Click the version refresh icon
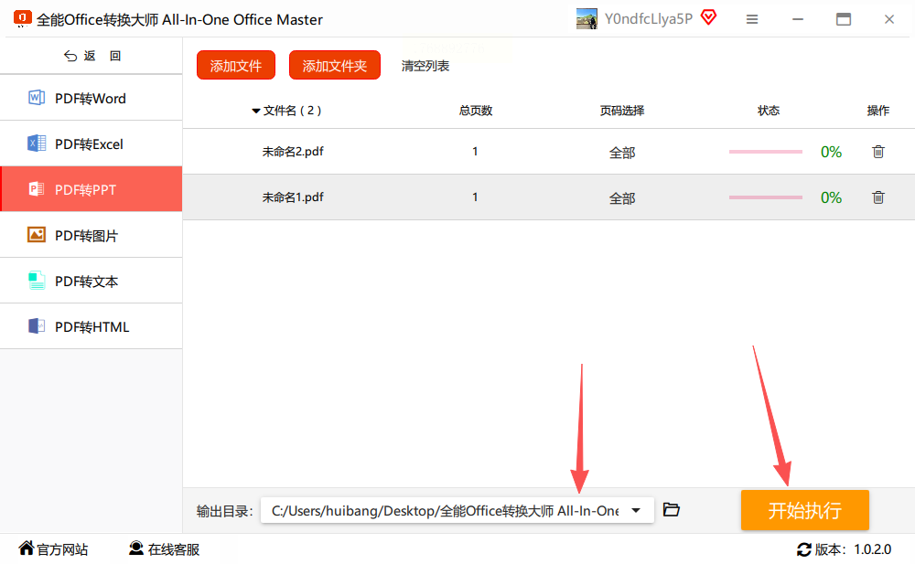The image size is (915, 564). coord(804,549)
